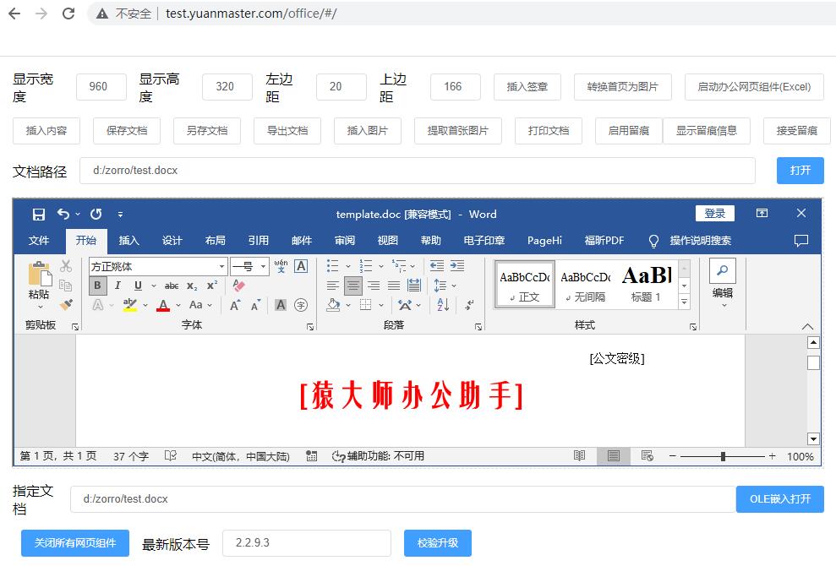Click the Justify alignment icon
Image resolution: width=836 pixels, height=566 pixels.
point(394,286)
